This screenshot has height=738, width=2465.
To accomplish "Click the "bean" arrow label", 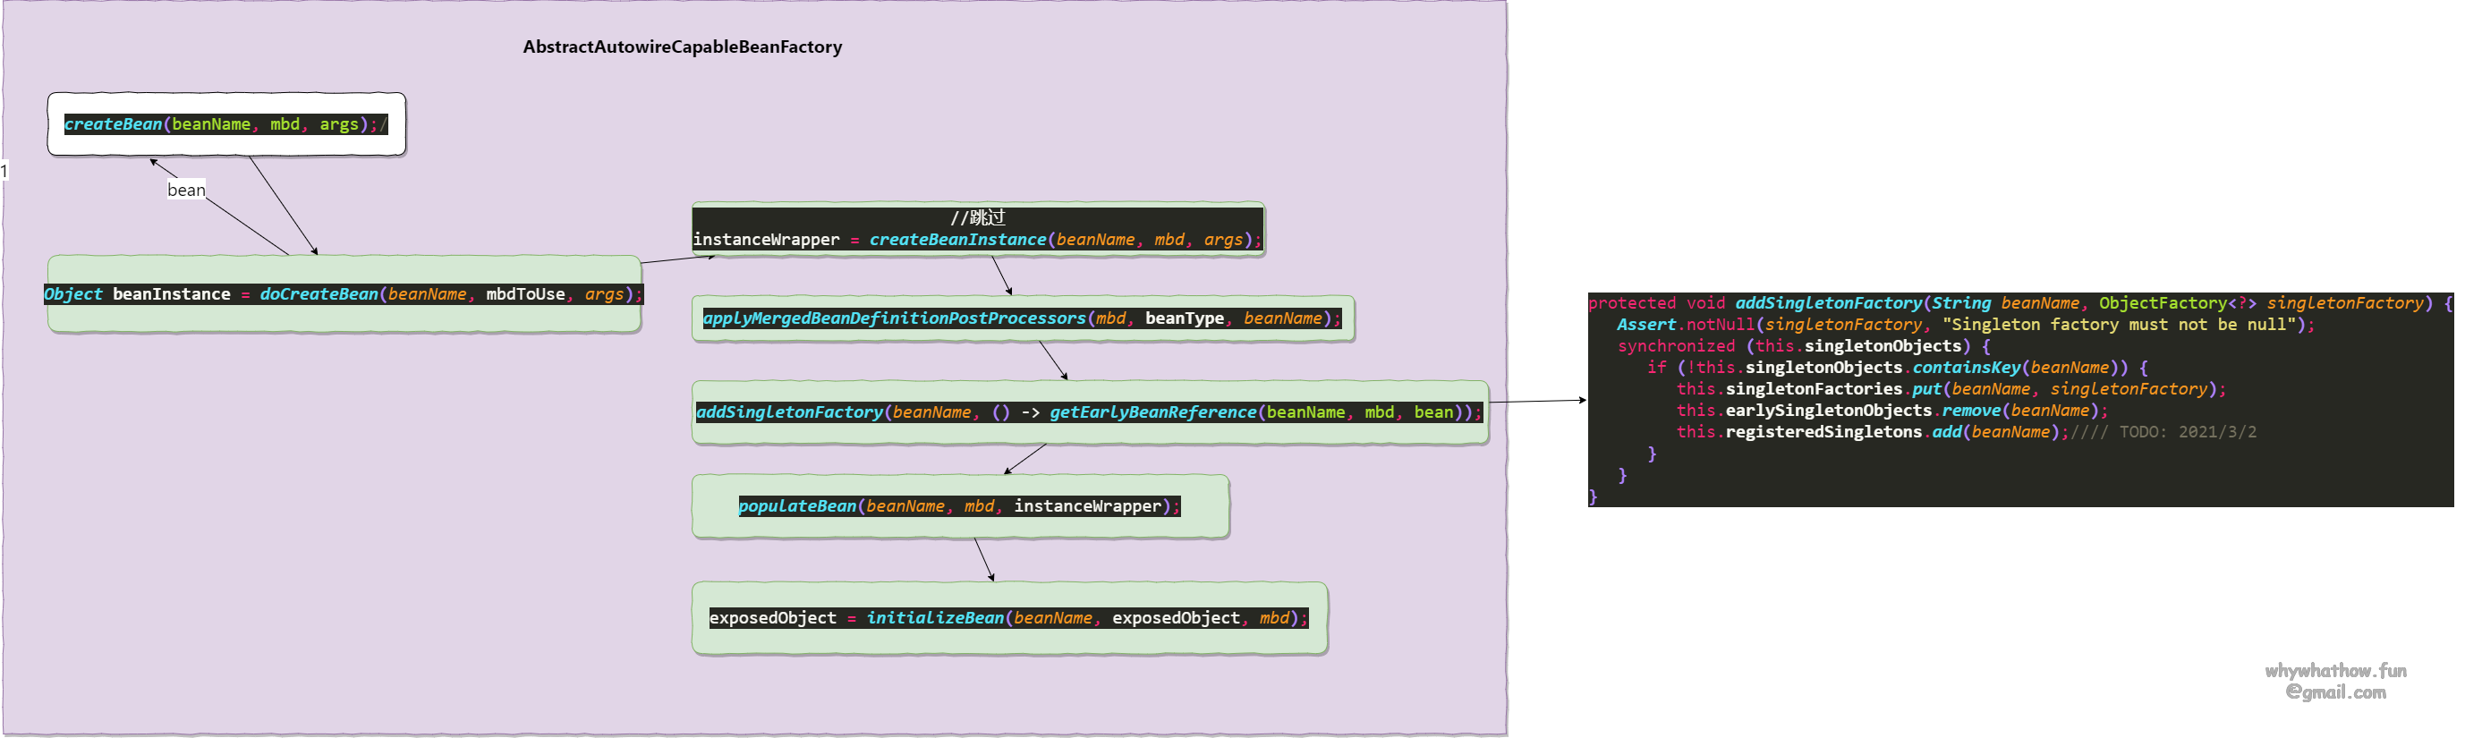I will [x=185, y=190].
